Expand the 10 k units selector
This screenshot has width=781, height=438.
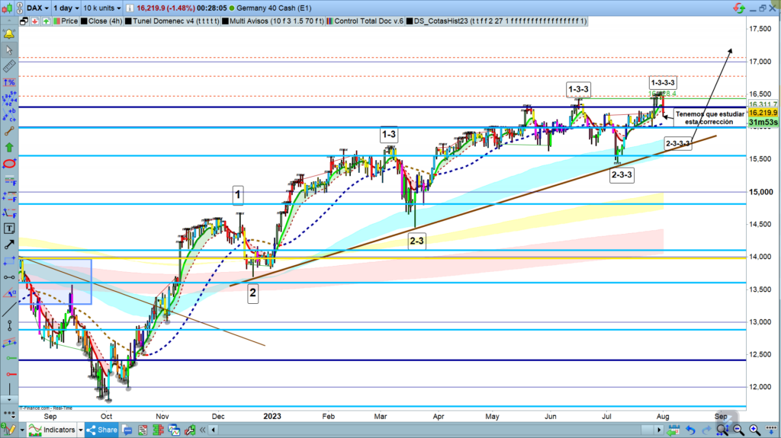[101, 7]
